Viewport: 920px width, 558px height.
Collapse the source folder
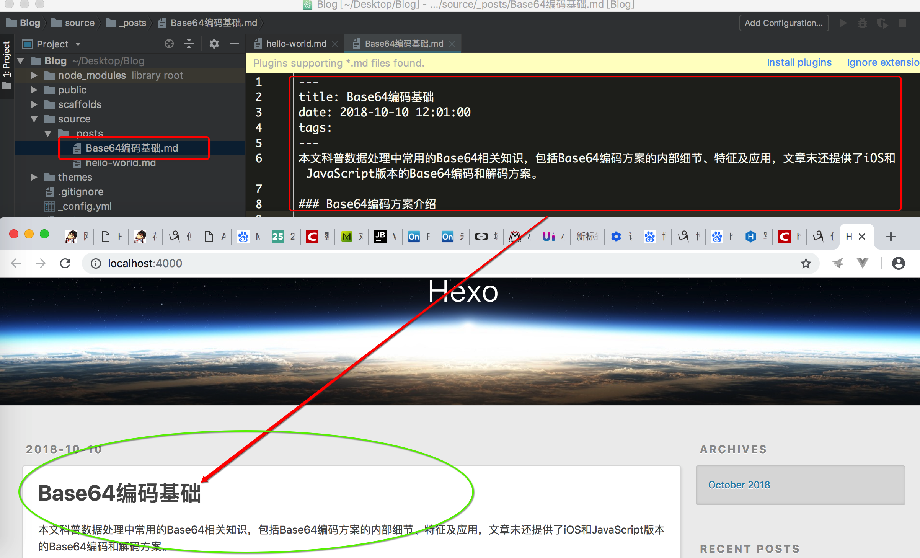34,119
